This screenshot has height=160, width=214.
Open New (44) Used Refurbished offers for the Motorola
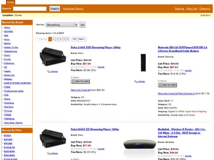[176, 94]
